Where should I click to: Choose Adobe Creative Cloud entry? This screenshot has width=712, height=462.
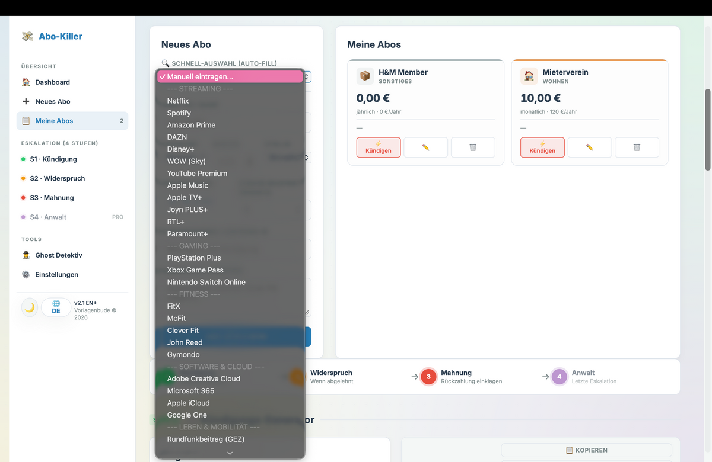230,378
